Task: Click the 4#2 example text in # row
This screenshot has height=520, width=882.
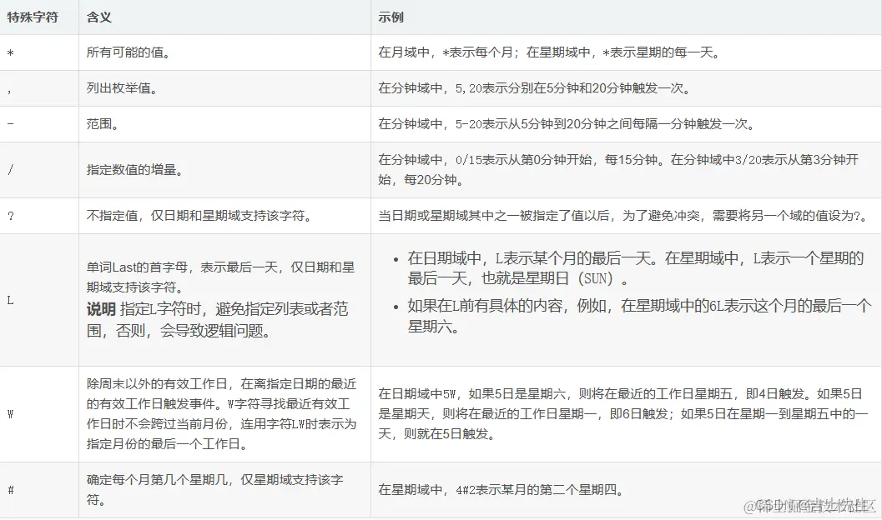Action: [499, 490]
